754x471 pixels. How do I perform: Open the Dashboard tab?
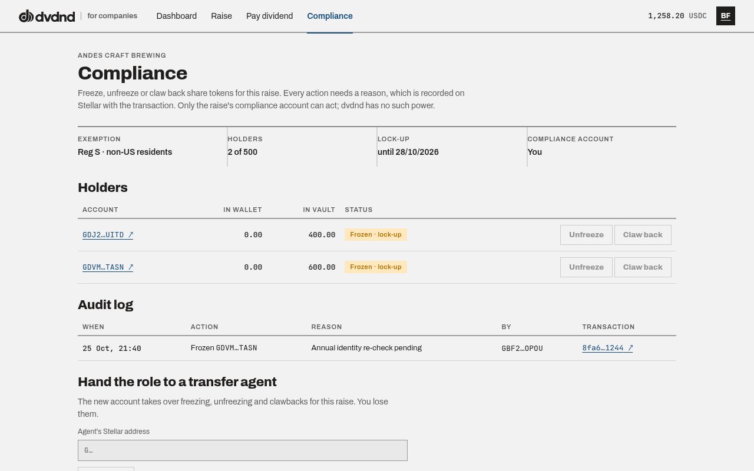pyautogui.click(x=176, y=16)
